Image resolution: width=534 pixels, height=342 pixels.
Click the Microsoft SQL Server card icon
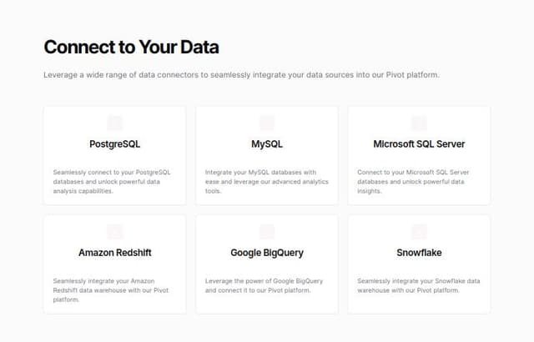click(419, 123)
